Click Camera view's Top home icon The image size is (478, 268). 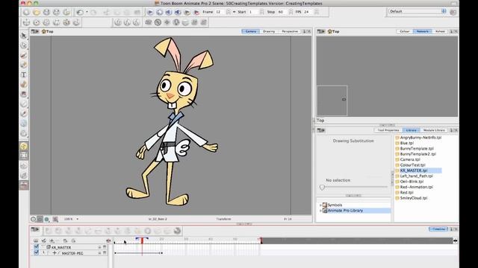[x=43, y=31]
